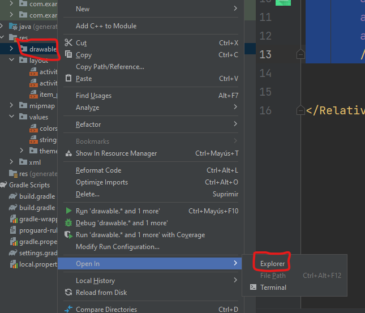Image resolution: width=365 pixels, height=313 pixels.
Task: Select Find Usages menu entry
Action: pyautogui.click(x=94, y=96)
